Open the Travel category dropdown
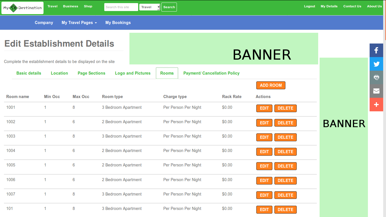The image size is (386, 217). tap(150, 7)
